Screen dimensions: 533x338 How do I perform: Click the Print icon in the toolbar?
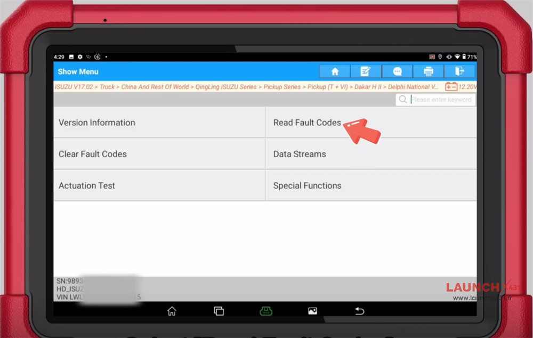coord(429,71)
